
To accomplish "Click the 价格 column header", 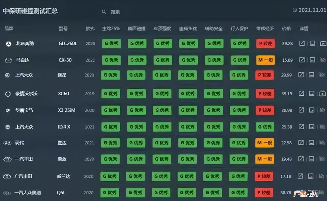I will pyautogui.click(x=286, y=29).
